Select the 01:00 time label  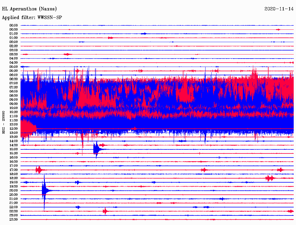click(14, 34)
